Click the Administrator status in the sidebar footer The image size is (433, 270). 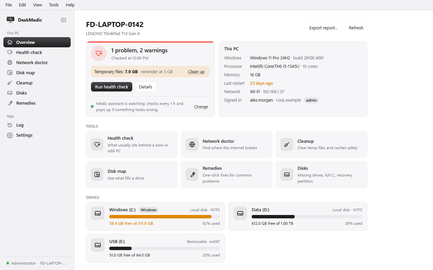(x=23, y=263)
